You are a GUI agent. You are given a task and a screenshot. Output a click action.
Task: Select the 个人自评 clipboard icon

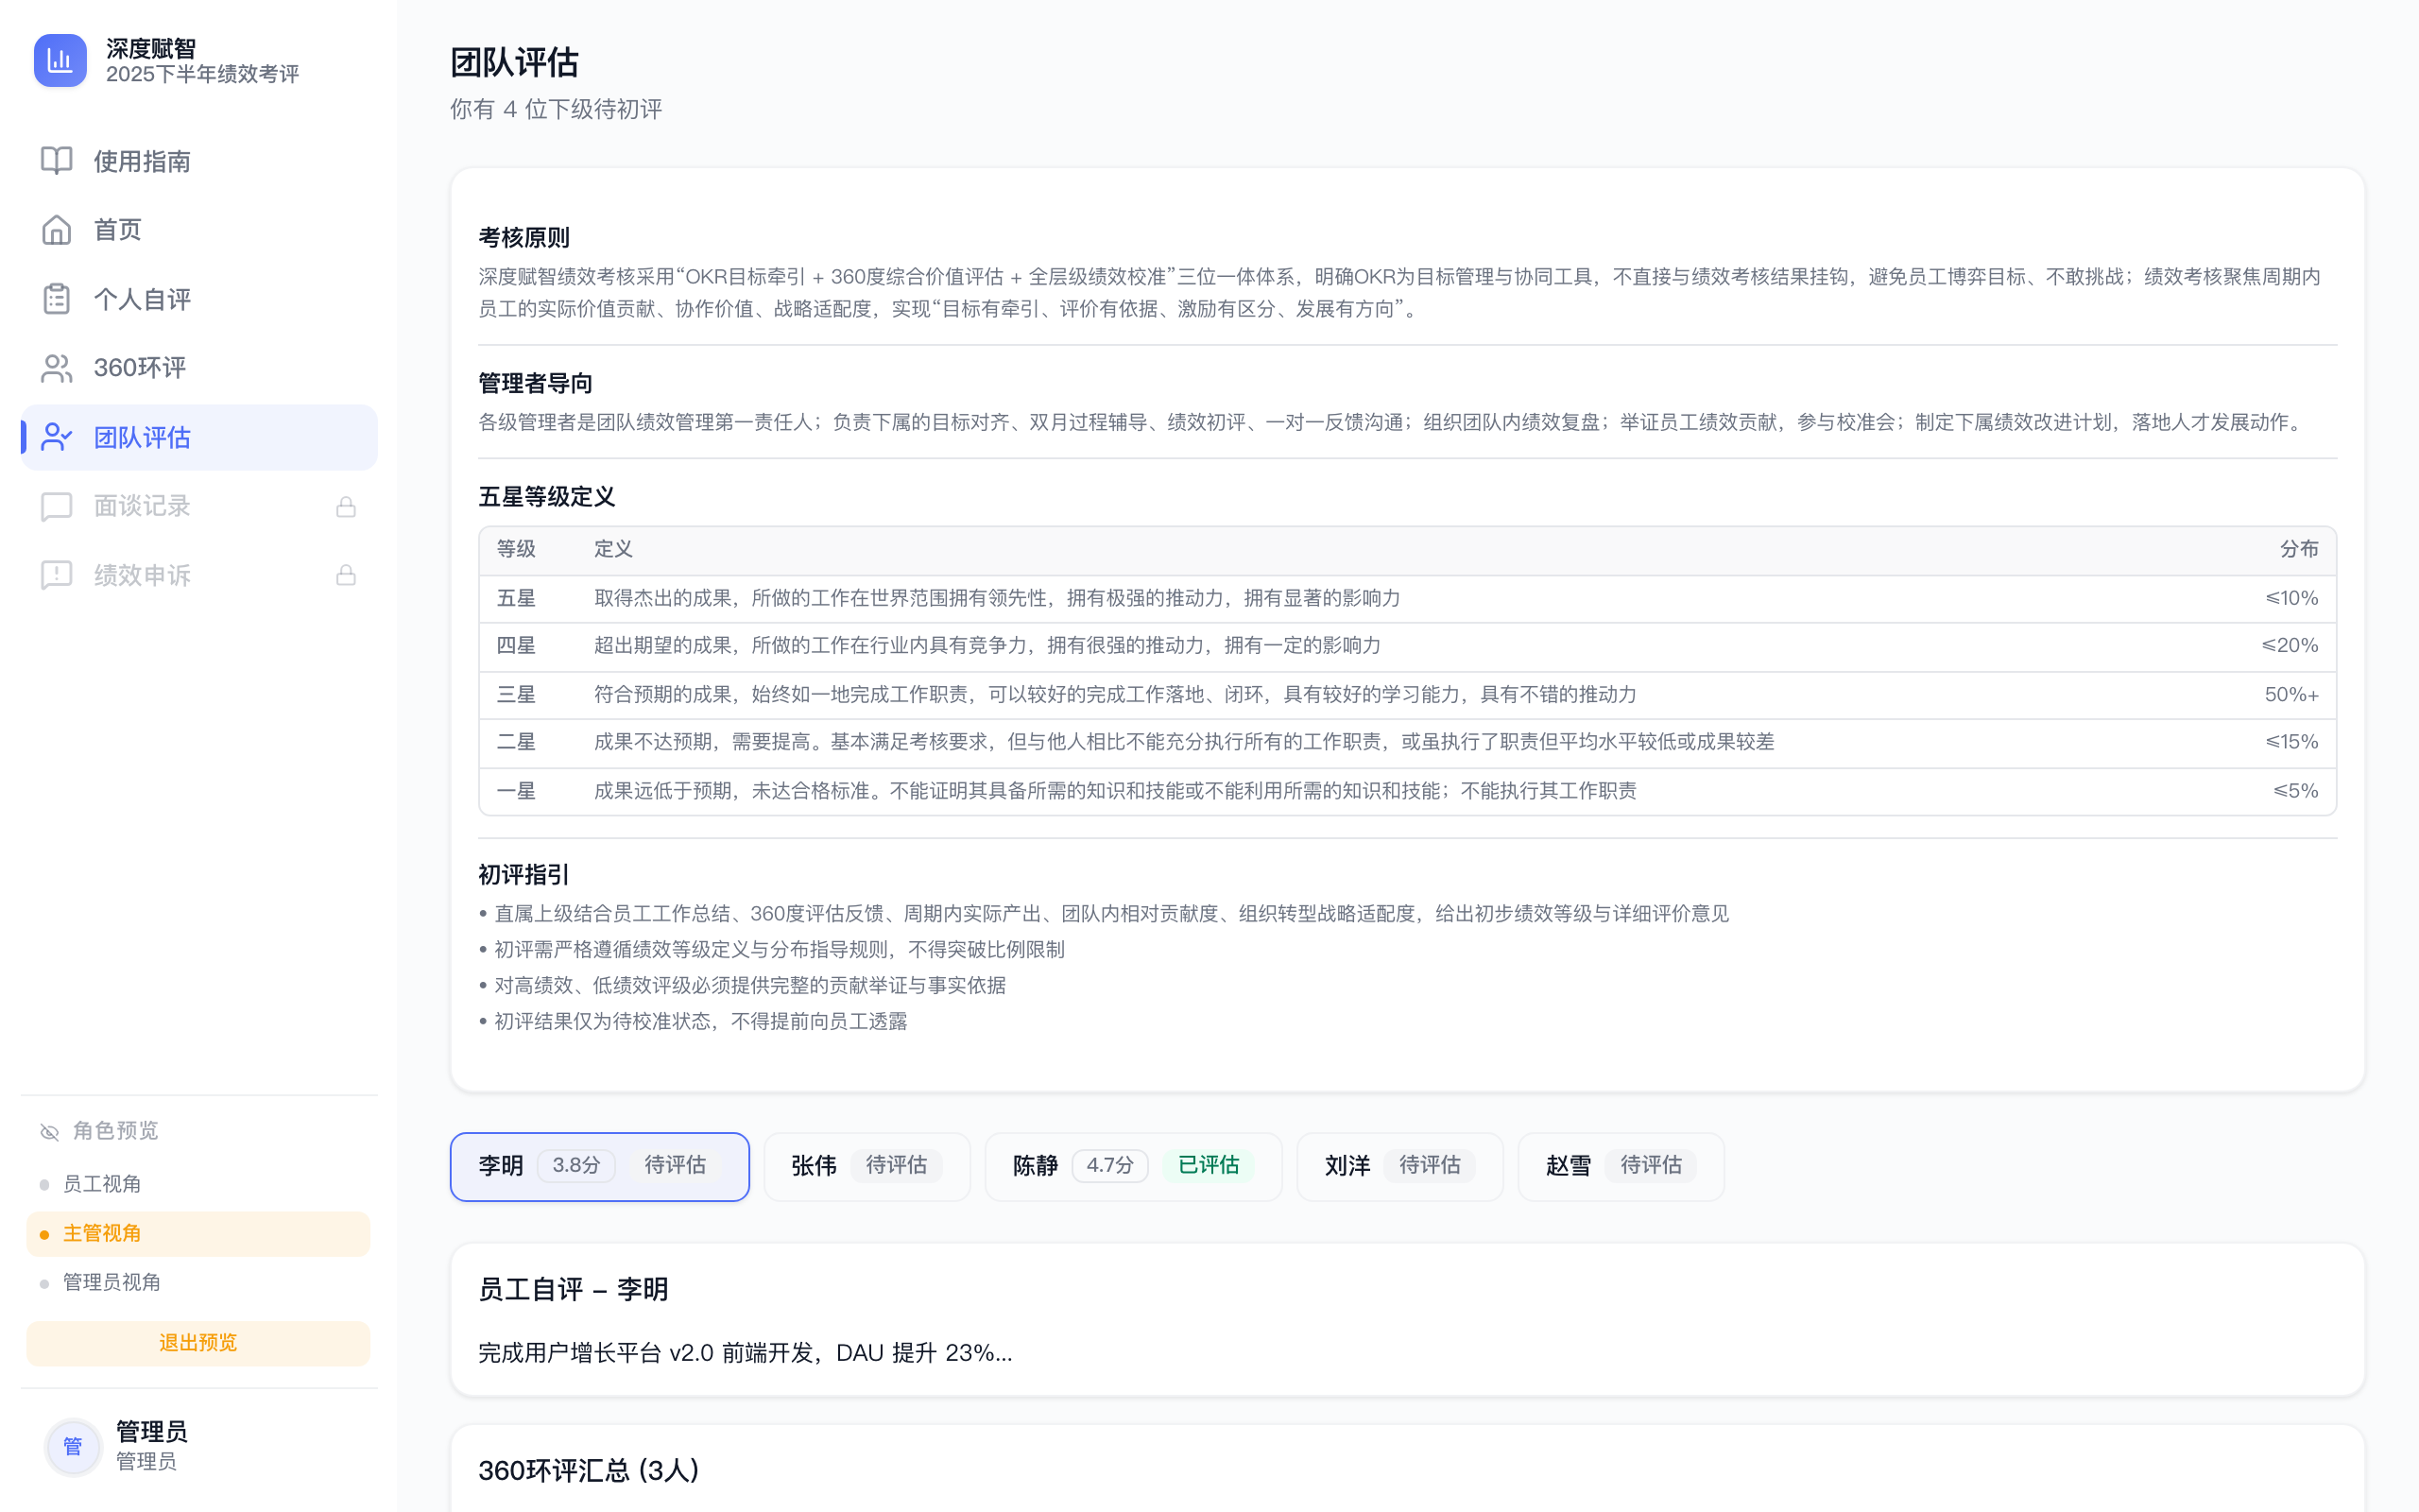[56, 298]
